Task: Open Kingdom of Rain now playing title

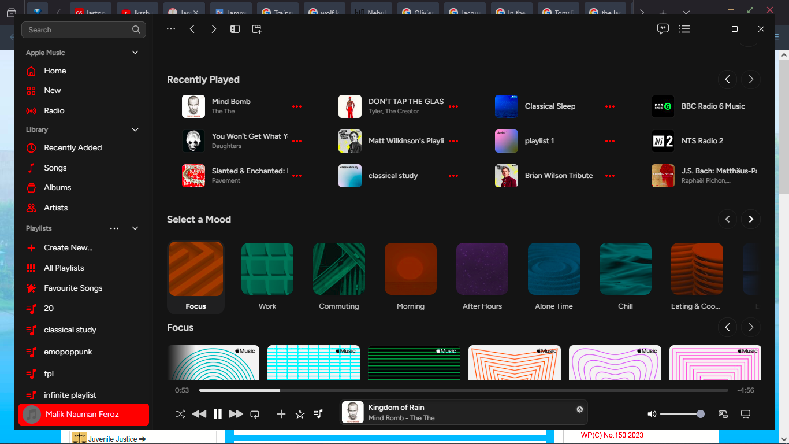Action: coord(396,408)
